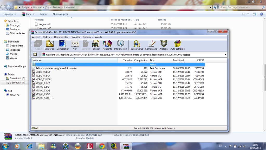Open the view options dropdown arrow
The image size is (266, 150).
(248, 14)
